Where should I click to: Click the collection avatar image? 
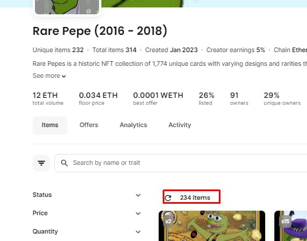coord(67,7)
